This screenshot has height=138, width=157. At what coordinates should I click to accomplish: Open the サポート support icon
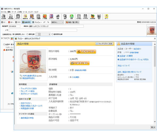(x=106, y=17)
